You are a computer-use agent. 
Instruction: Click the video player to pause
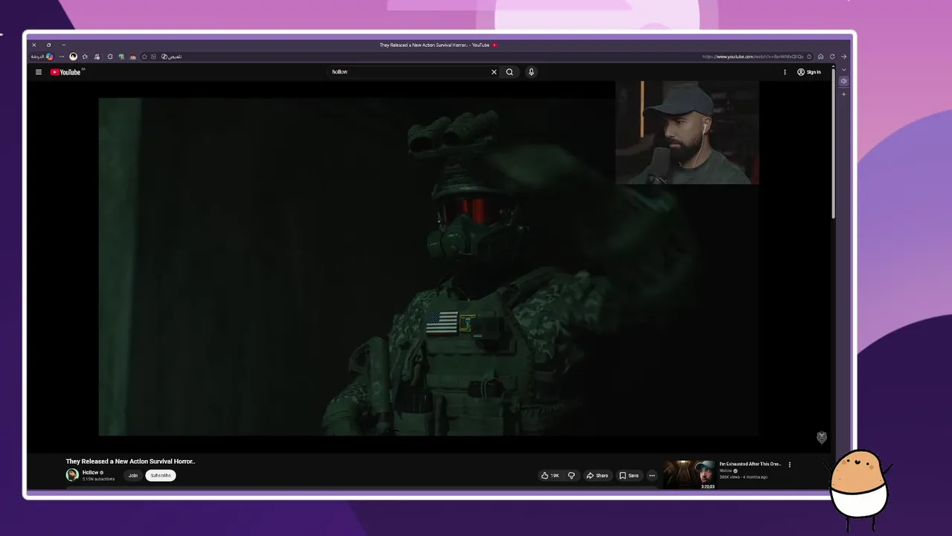point(428,267)
